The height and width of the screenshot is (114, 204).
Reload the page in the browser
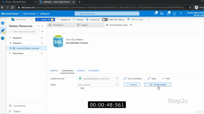pos(12,8)
